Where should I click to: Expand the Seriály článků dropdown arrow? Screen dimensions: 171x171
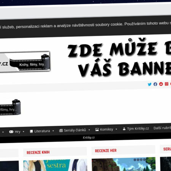coord(89,130)
